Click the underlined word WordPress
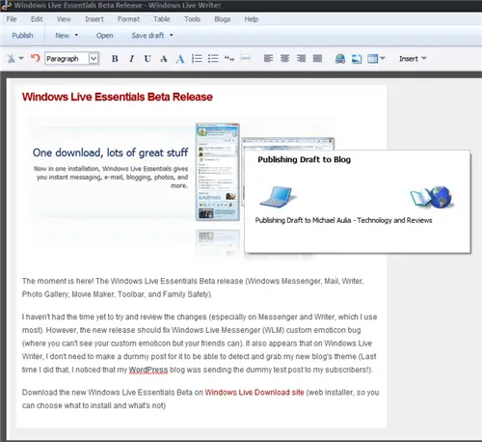 148,370
